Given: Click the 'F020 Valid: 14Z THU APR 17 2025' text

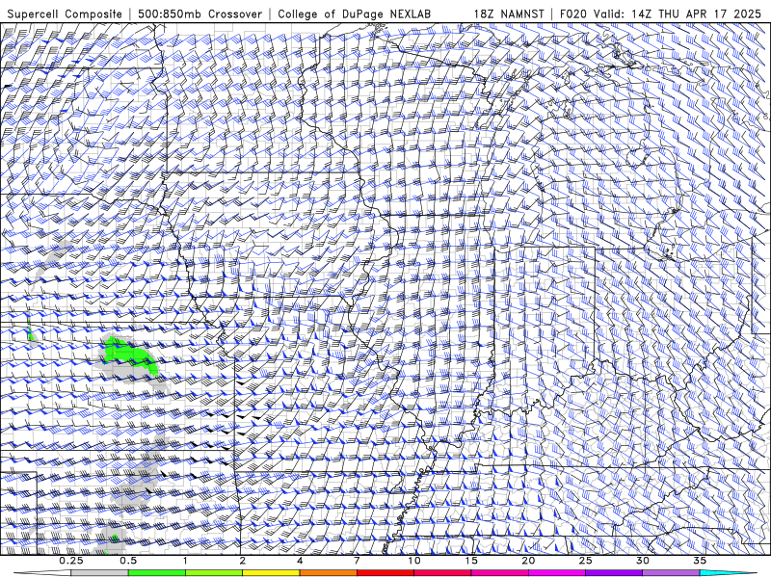Looking at the screenshot, I should tap(660, 13).
